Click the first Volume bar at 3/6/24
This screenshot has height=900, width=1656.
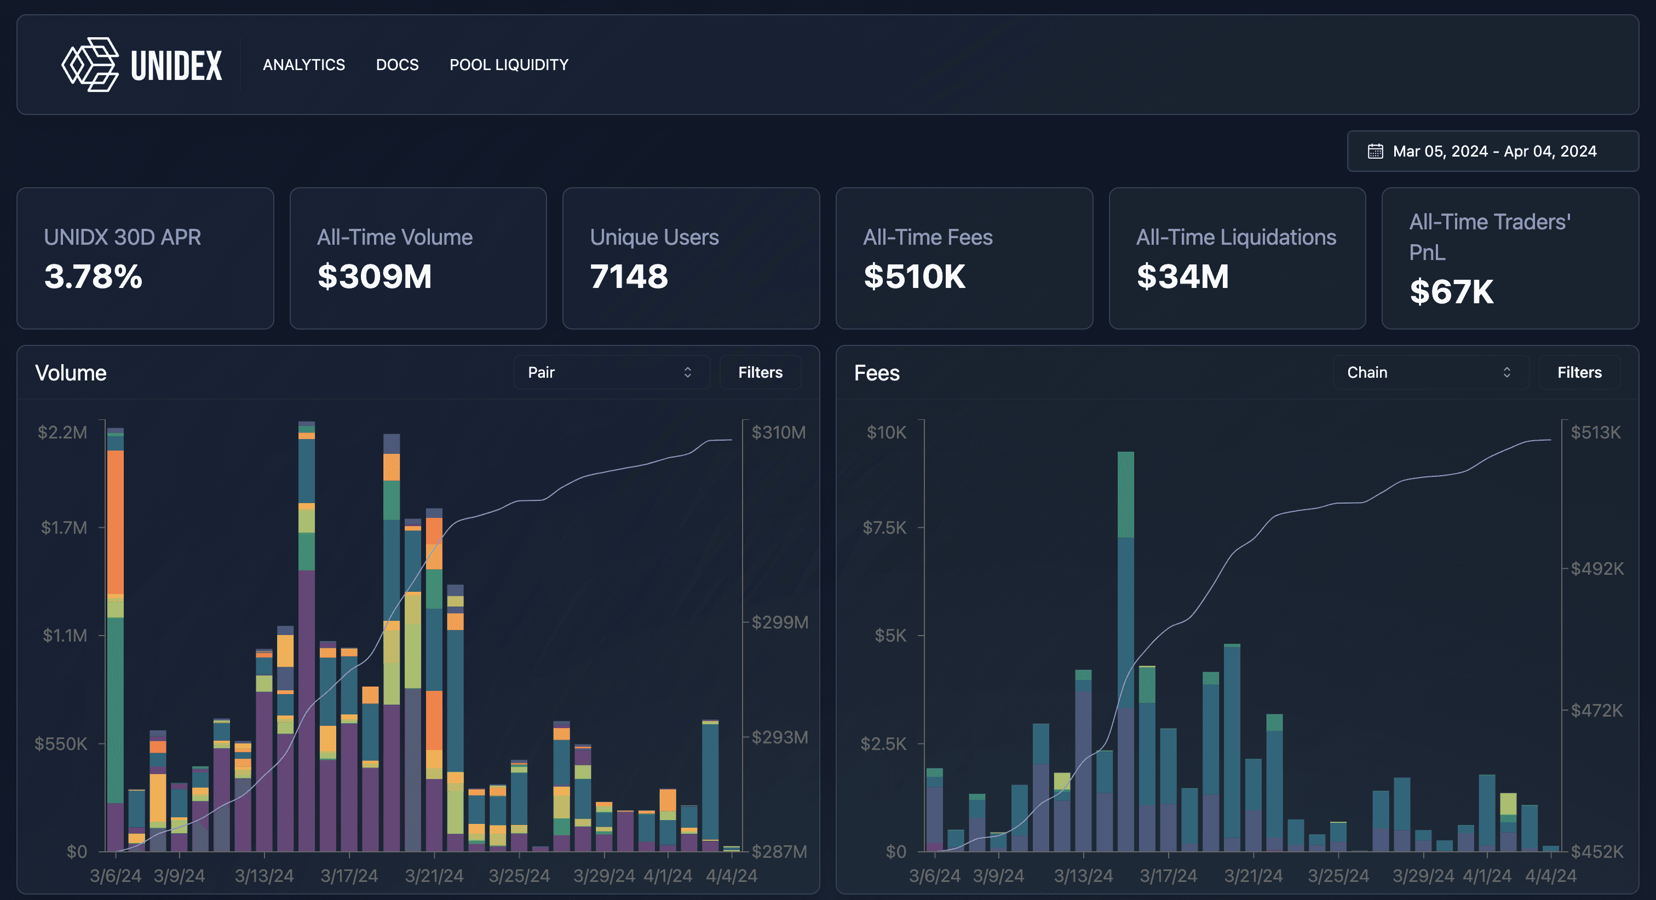115,639
